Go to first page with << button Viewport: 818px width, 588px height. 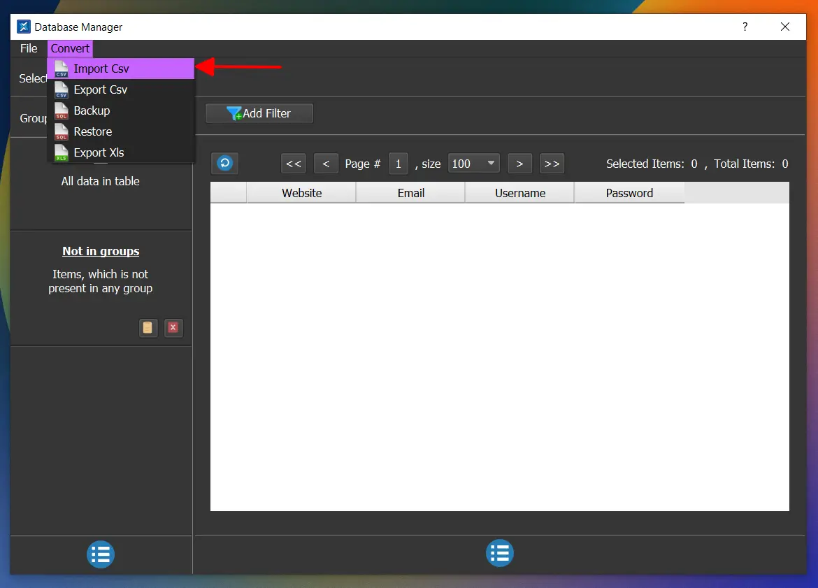pyautogui.click(x=293, y=164)
